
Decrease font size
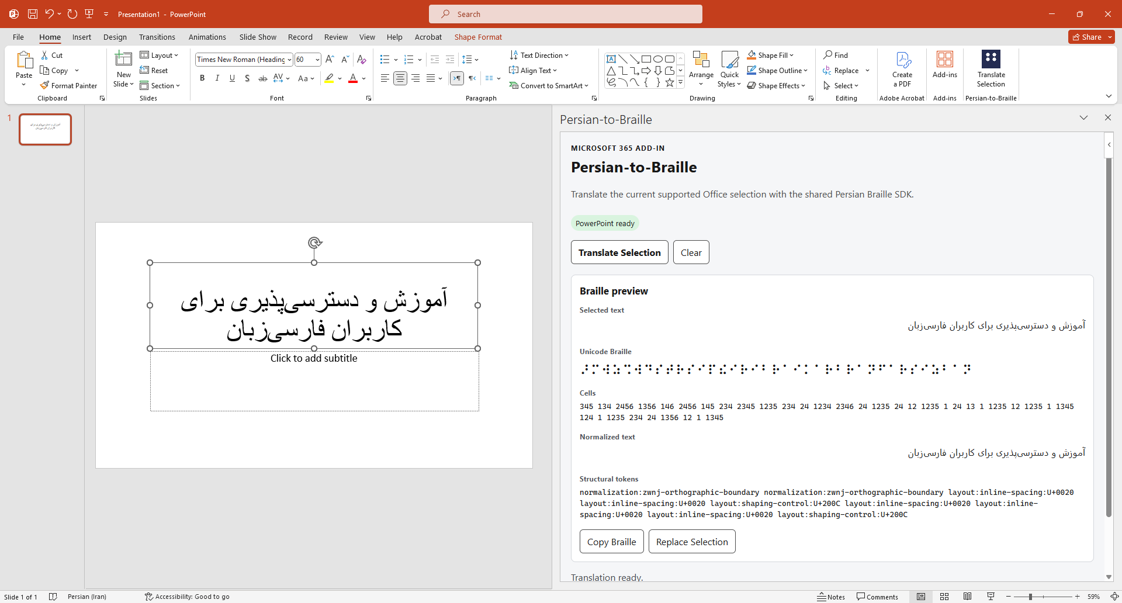tap(345, 59)
